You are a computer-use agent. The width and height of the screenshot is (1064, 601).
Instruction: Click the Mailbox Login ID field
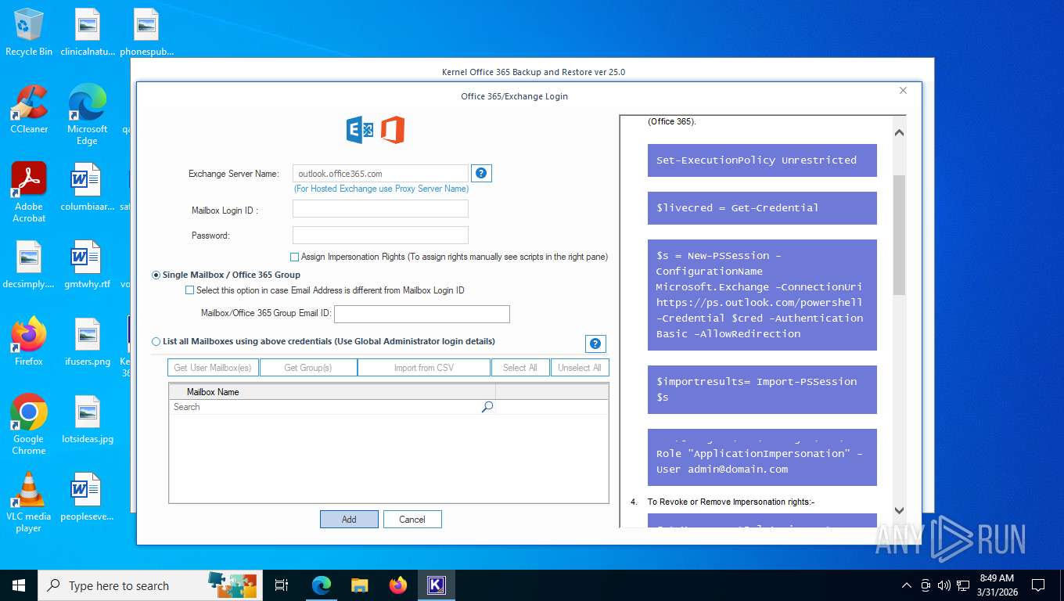[380, 208]
